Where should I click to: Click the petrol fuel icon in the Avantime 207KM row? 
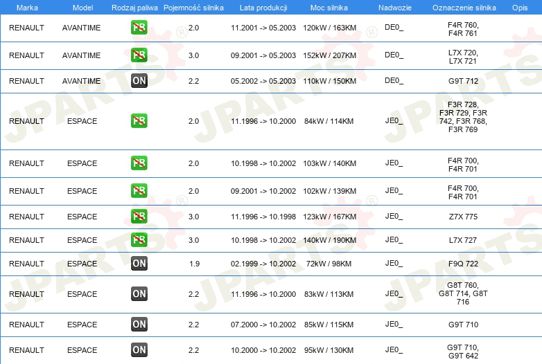(139, 55)
